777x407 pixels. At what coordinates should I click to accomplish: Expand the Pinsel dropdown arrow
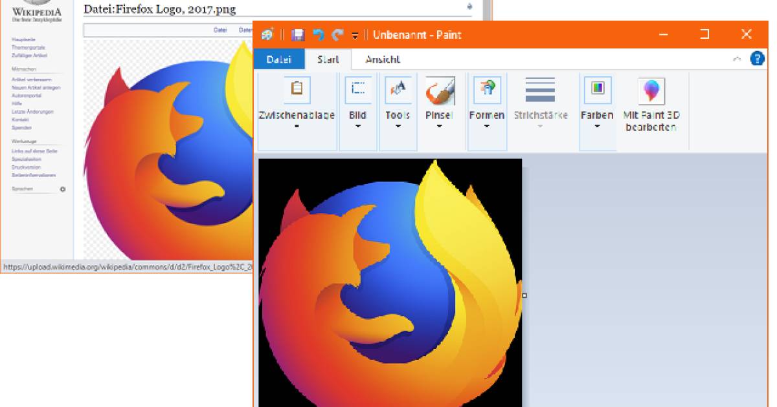[440, 127]
